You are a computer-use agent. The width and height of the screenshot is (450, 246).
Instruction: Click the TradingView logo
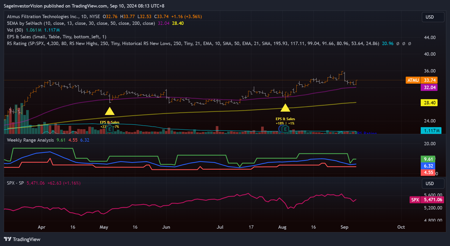22,239
